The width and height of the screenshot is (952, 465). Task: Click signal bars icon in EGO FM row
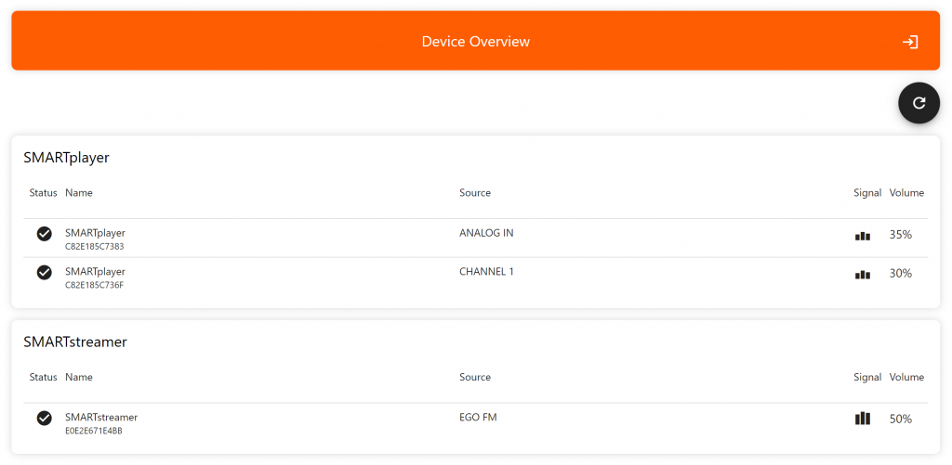[862, 419]
